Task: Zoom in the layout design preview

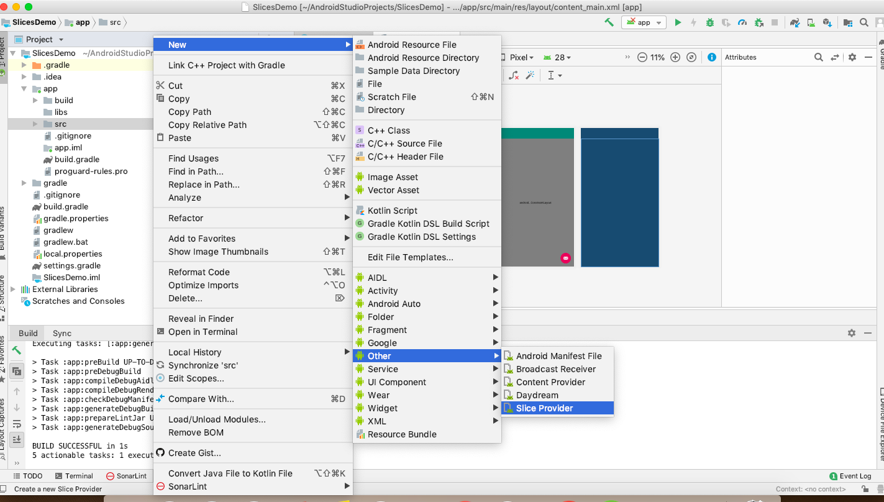Action: (675, 57)
